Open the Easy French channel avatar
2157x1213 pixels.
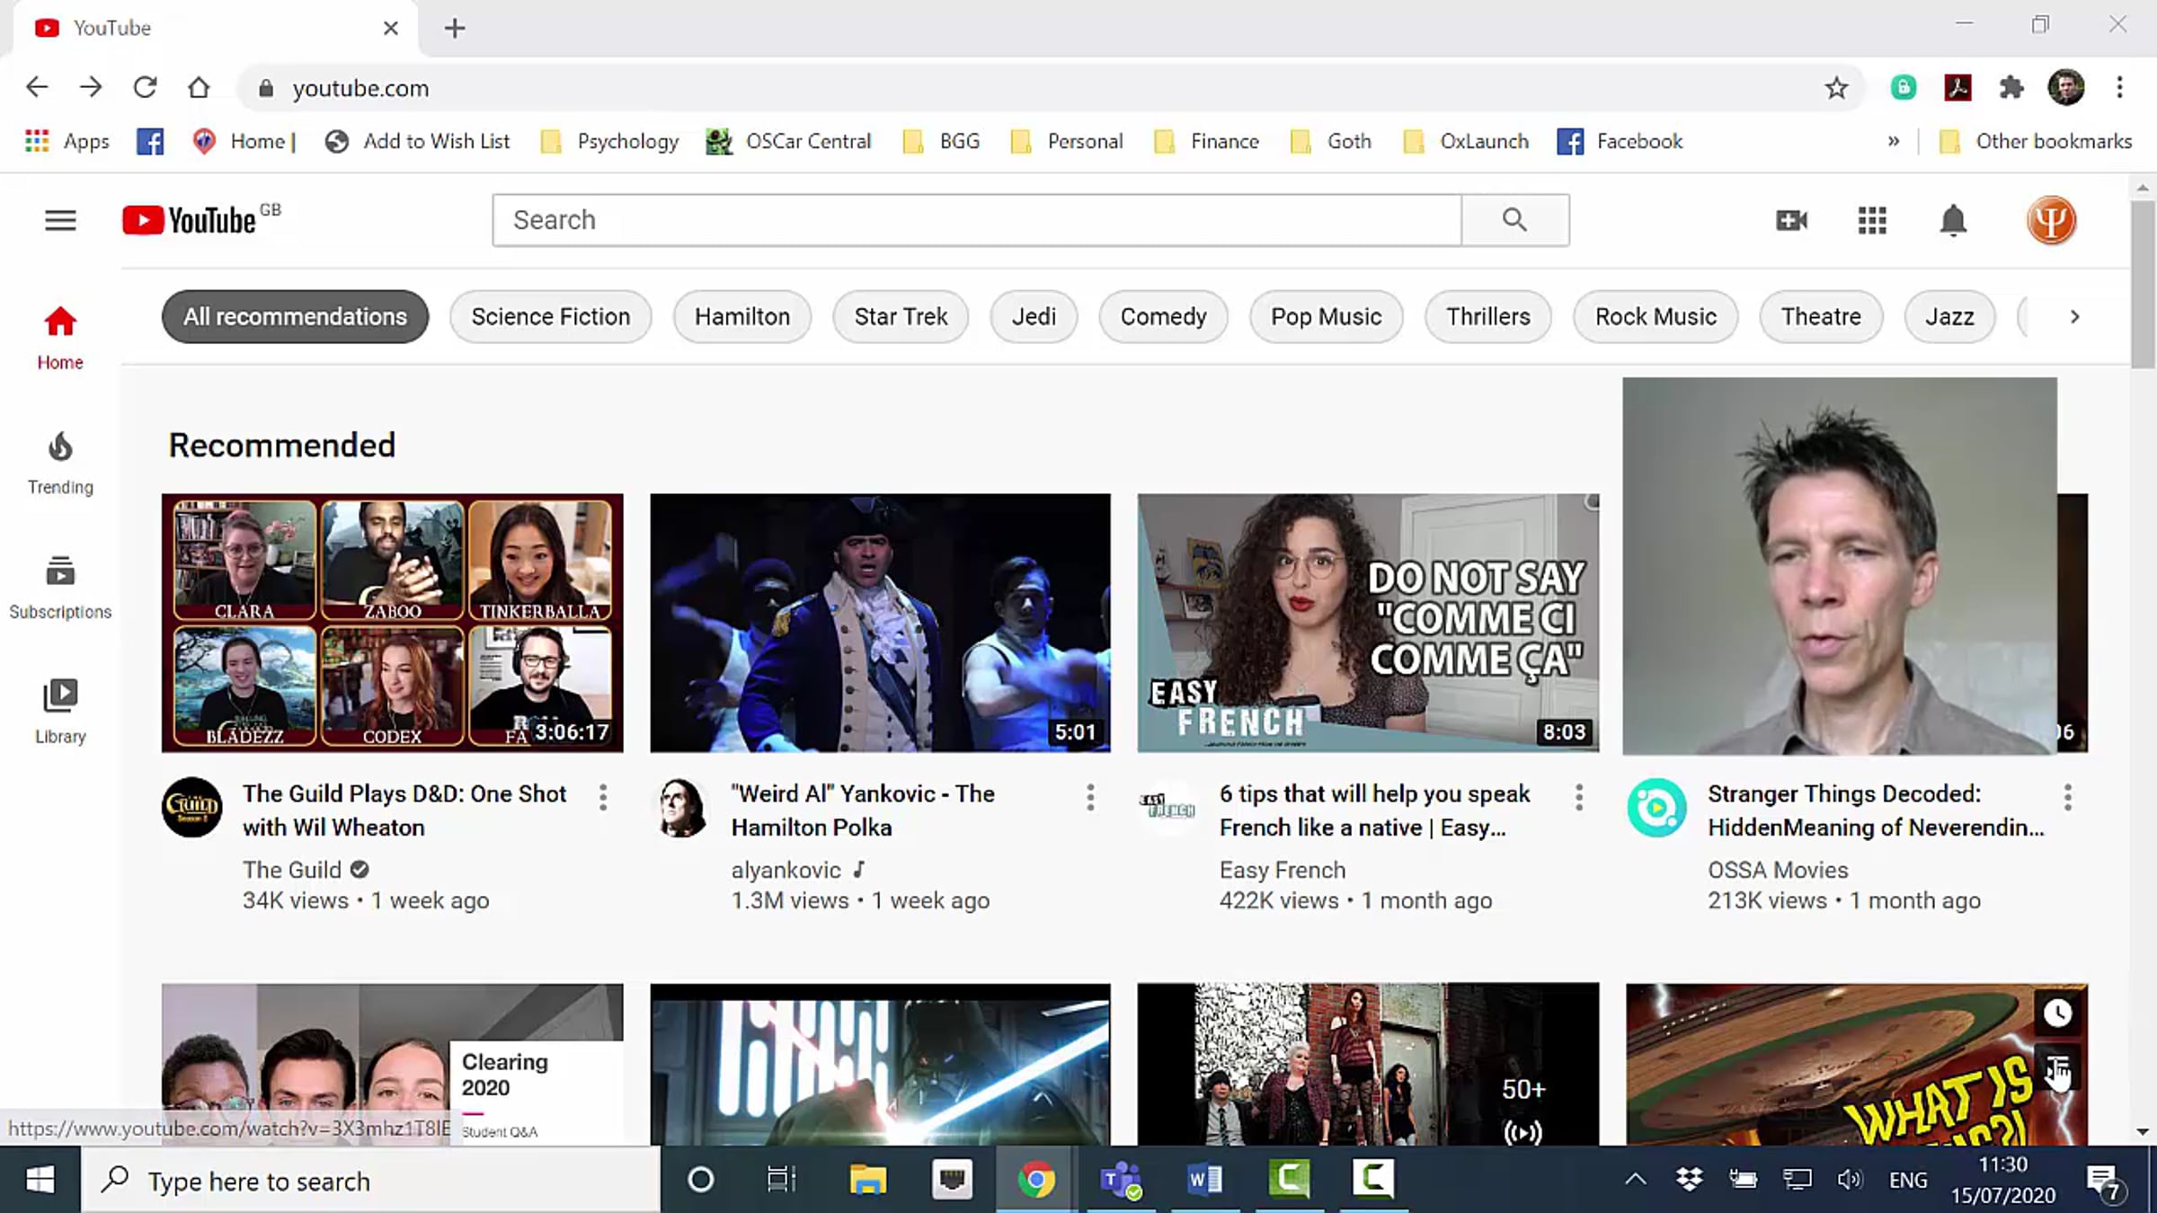coord(1168,807)
